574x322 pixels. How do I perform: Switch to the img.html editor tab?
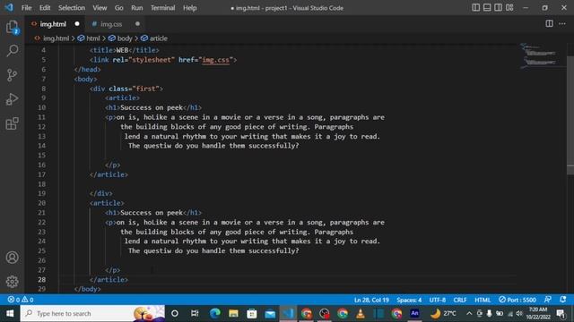click(x=53, y=24)
